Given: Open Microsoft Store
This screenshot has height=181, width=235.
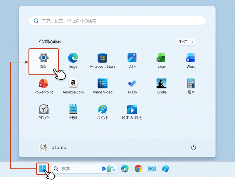Looking at the screenshot, I should click(x=103, y=61).
